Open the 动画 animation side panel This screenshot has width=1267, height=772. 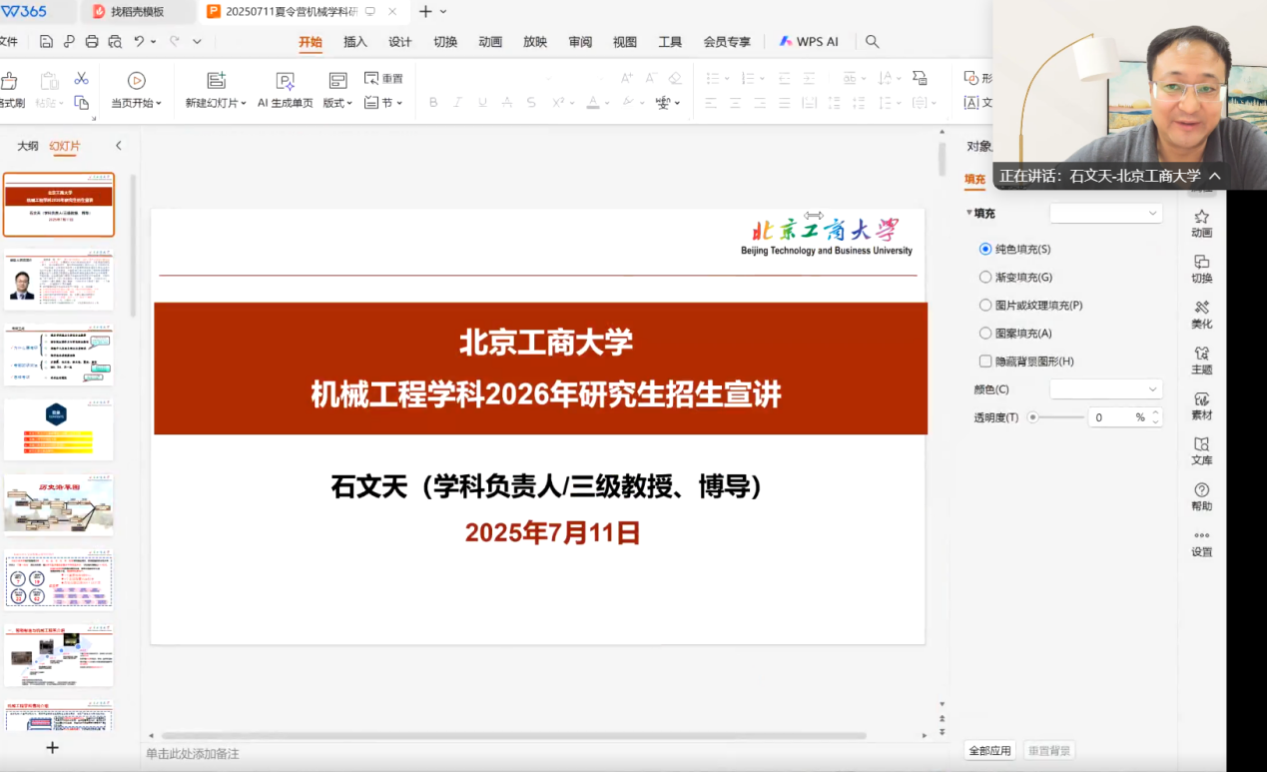pos(1201,223)
